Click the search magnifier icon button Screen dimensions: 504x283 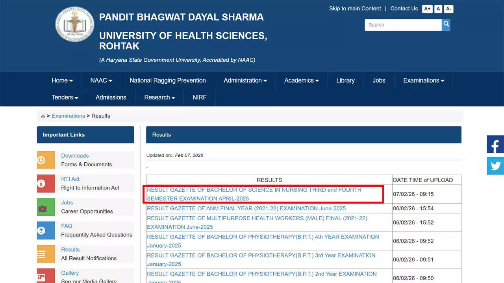pos(446,25)
